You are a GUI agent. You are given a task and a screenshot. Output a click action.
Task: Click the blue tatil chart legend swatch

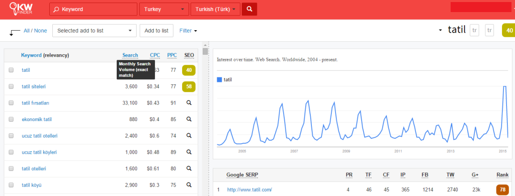point(219,79)
